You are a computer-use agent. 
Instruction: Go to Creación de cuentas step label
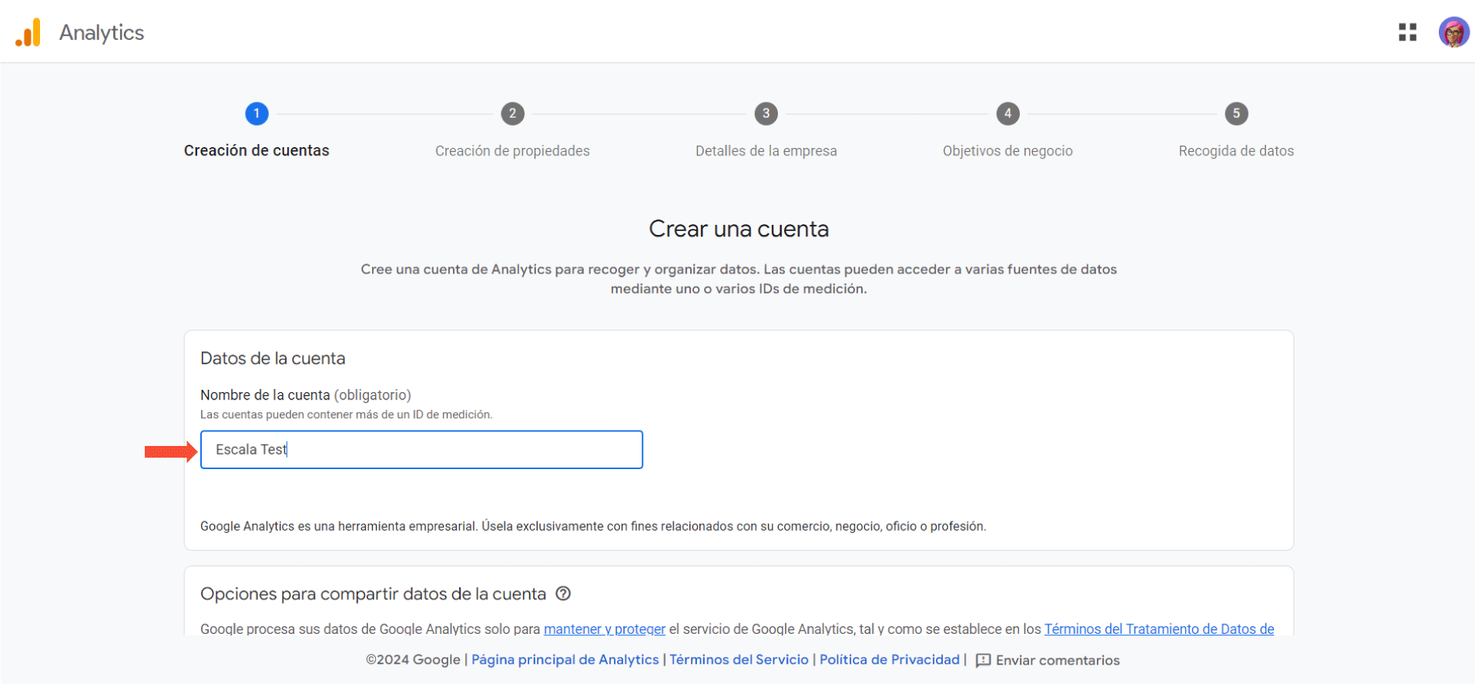pos(256,150)
